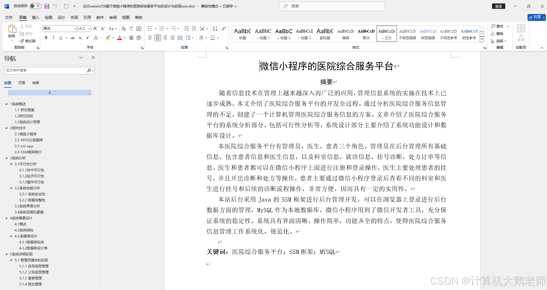Image resolution: width=547 pixels, height=290 pixels.
Task: Open the 审阅 (Review) ribbon tab
Action: [x=113, y=17]
